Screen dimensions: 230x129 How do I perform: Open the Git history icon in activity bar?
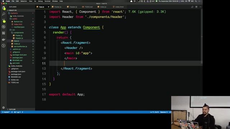pyautogui.click(x=4, y=46)
